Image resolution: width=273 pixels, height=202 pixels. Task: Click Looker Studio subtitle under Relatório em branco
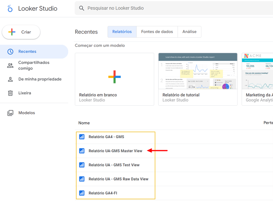92,100
